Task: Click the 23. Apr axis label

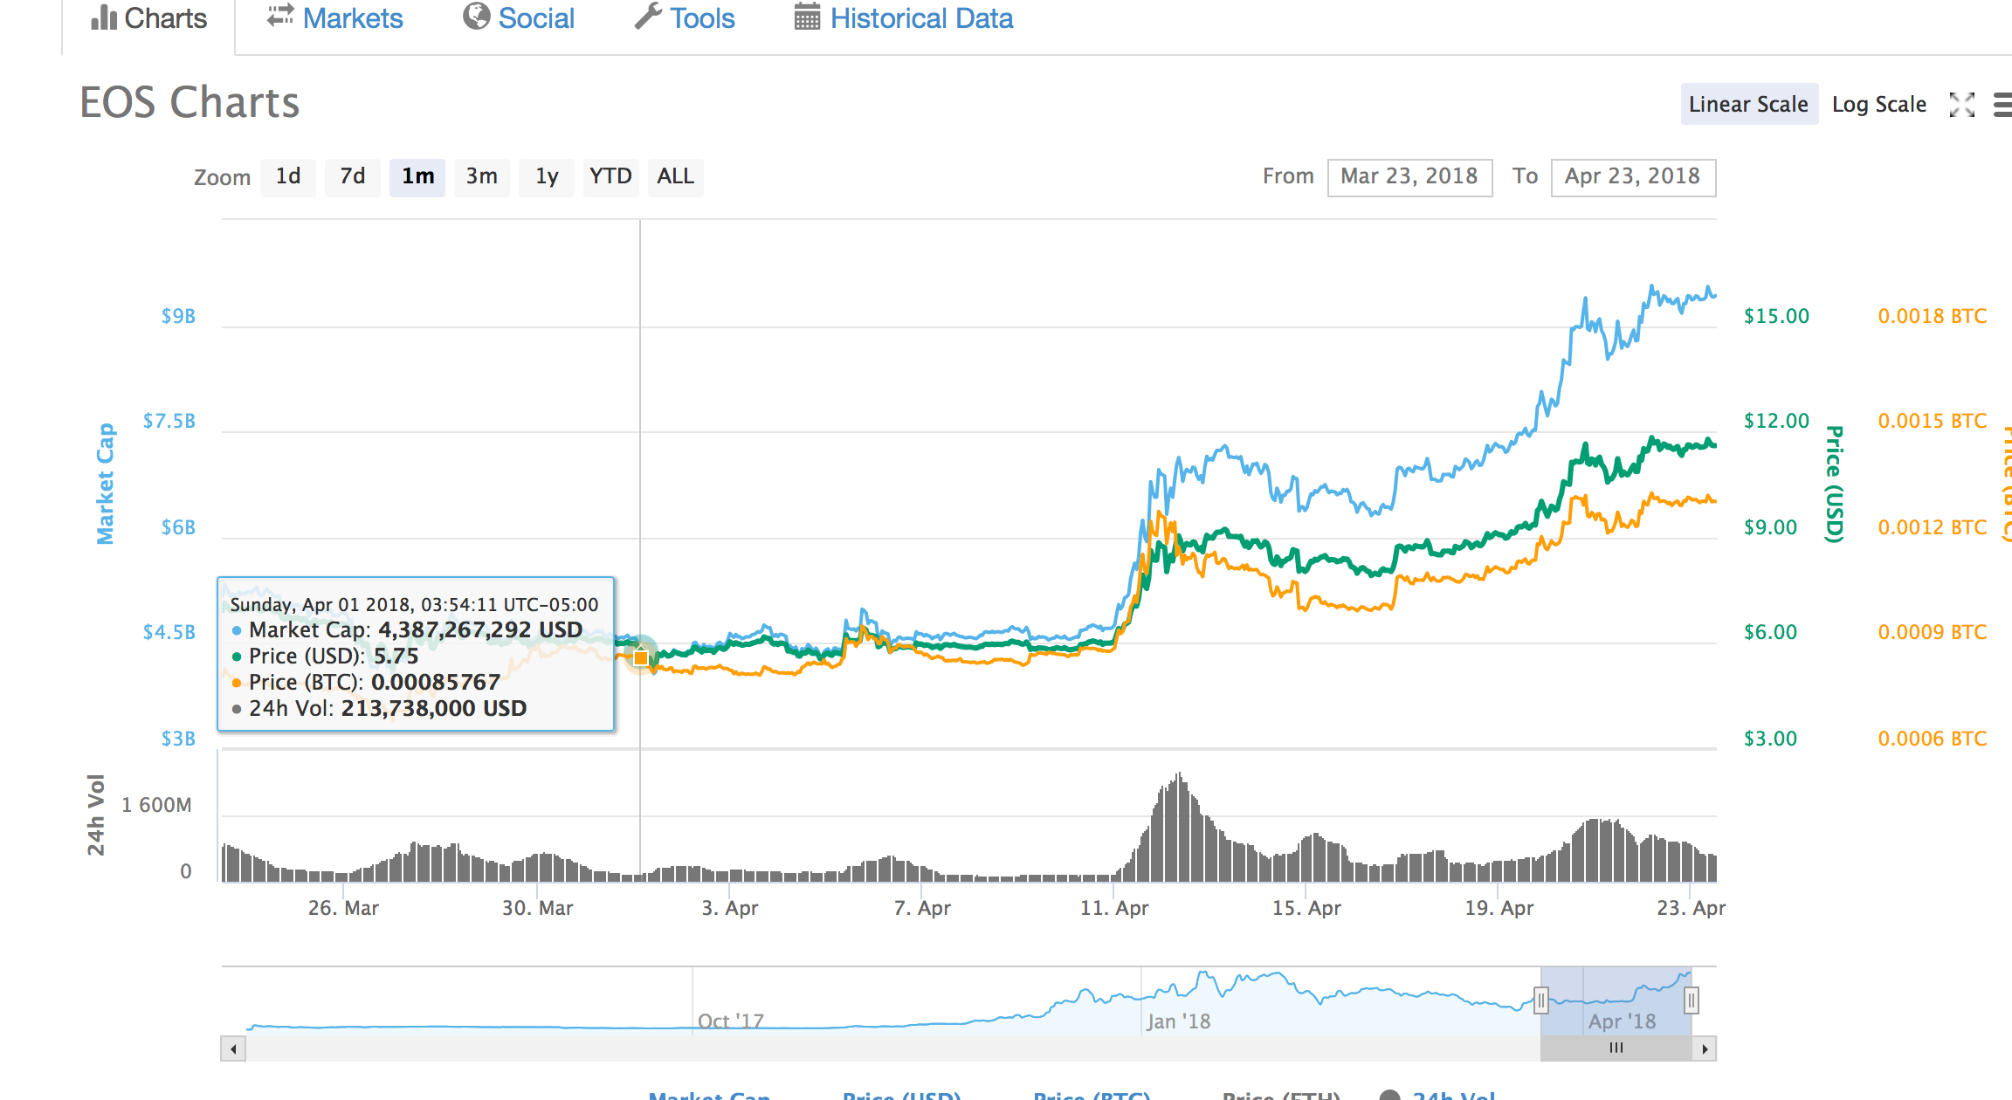Action: tap(1692, 908)
